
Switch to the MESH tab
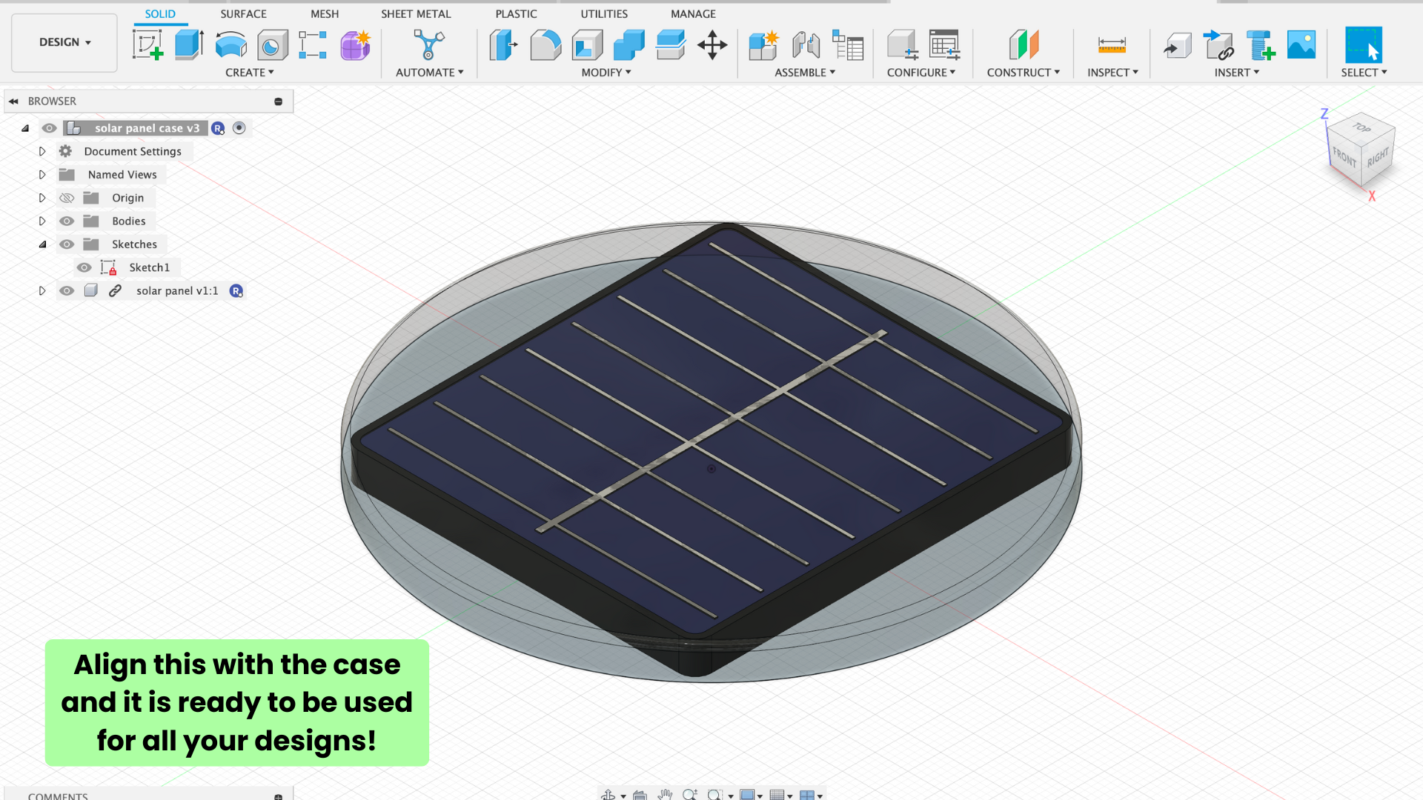tap(325, 14)
